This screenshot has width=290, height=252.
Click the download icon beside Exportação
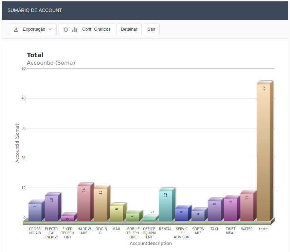pyautogui.click(x=16, y=30)
